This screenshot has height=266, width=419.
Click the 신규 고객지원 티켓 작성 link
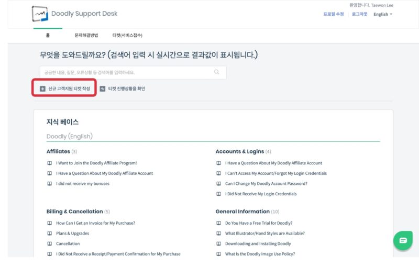pyautogui.click(x=69, y=88)
